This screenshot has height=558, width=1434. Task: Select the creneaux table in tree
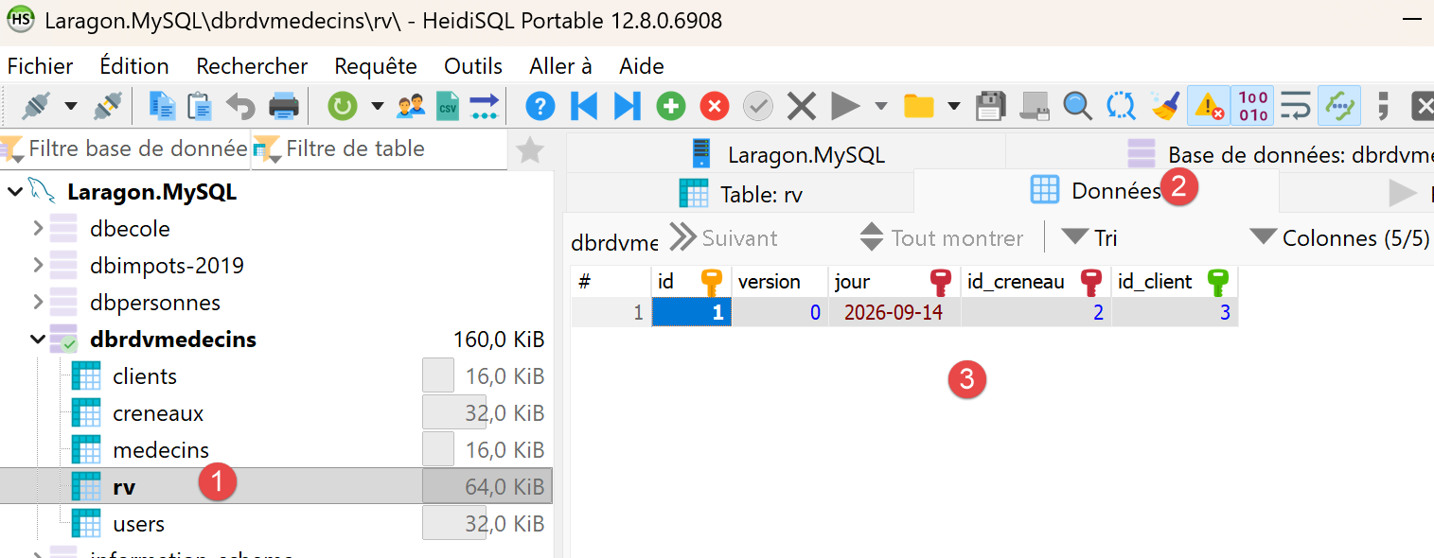[158, 413]
